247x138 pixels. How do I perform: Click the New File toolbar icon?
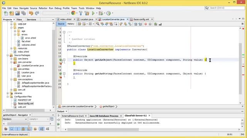coord(6,13)
